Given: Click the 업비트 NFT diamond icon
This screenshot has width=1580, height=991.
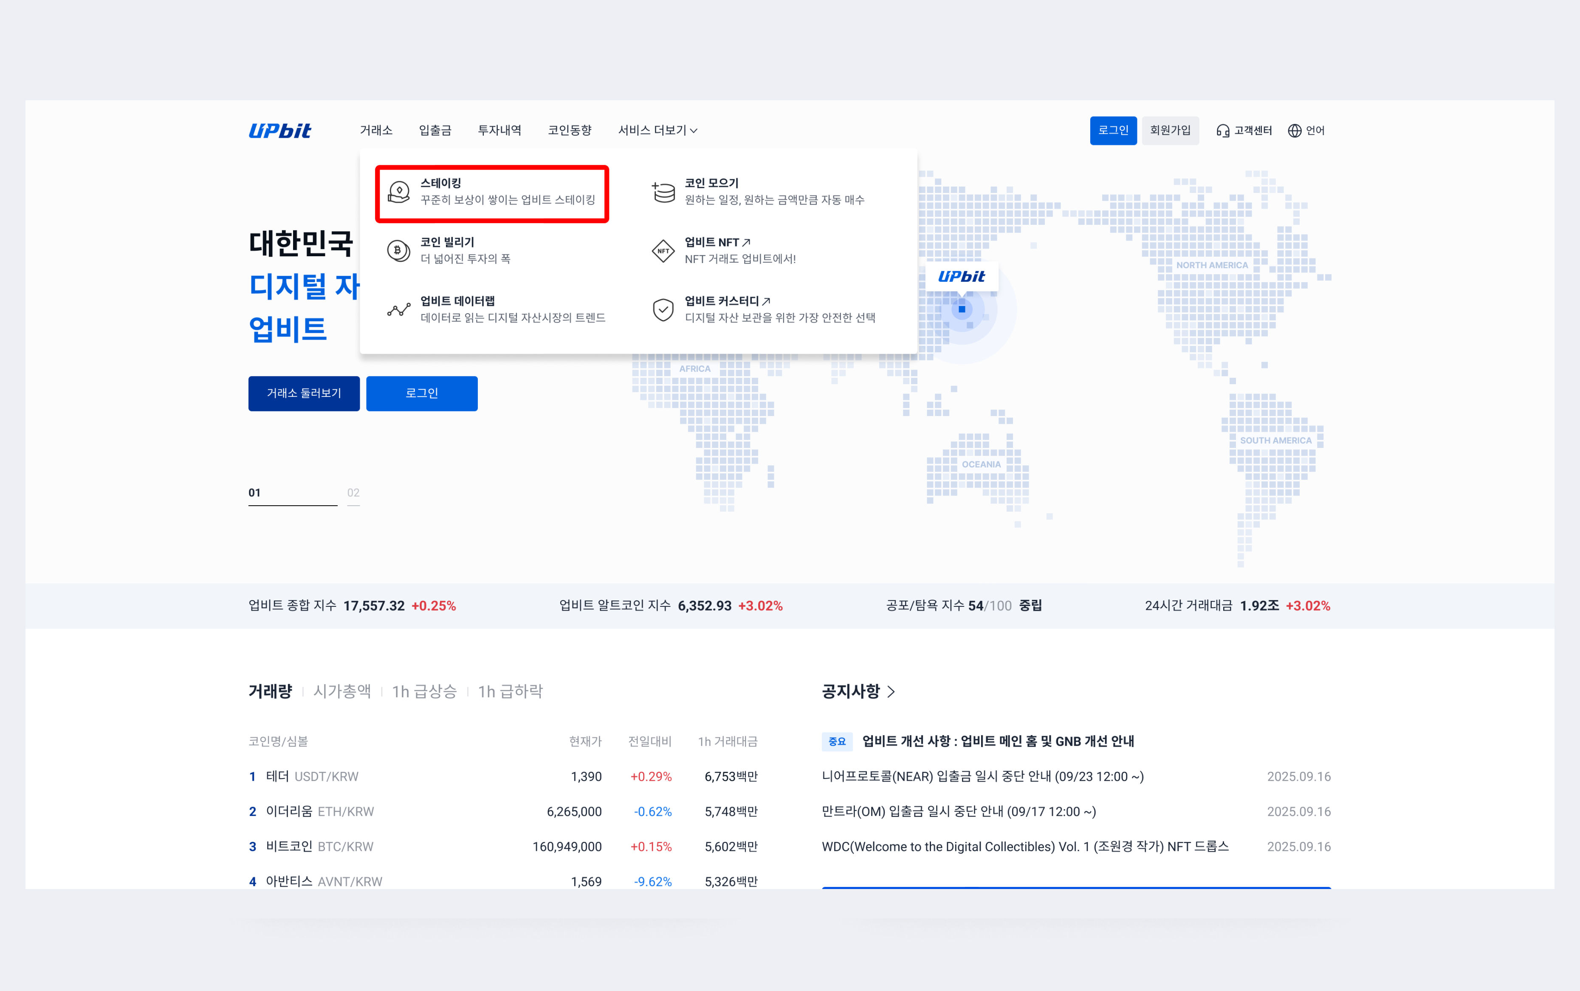Looking at the screenshot, I should point(663,250).
